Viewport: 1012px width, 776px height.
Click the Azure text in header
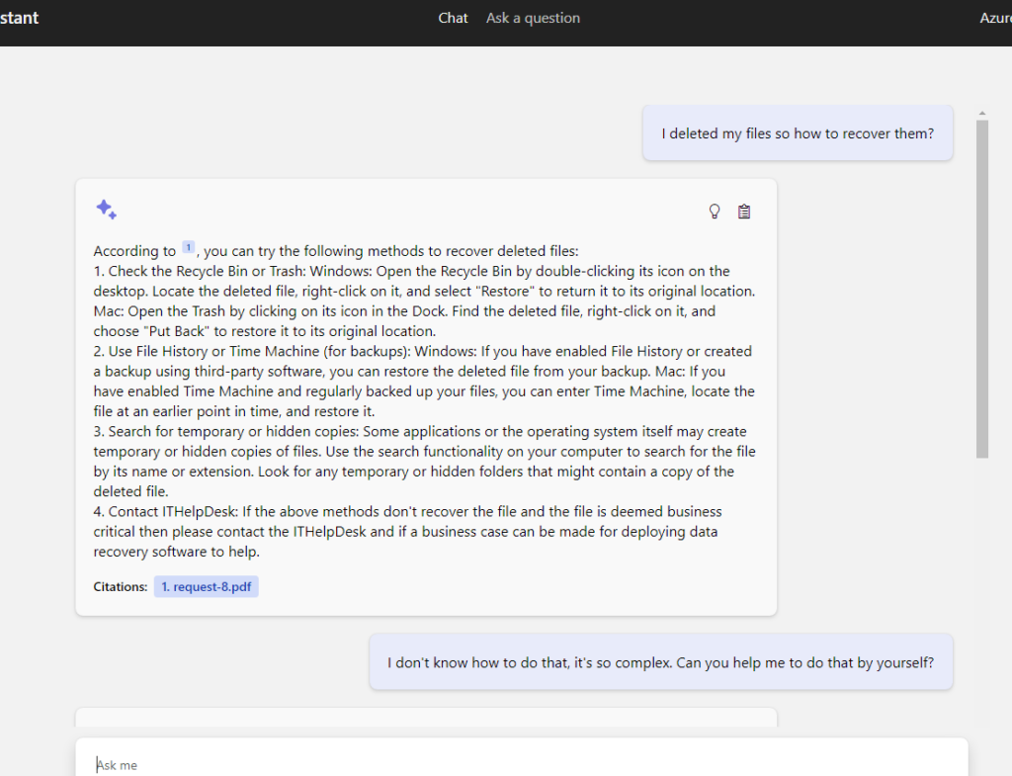994,18
